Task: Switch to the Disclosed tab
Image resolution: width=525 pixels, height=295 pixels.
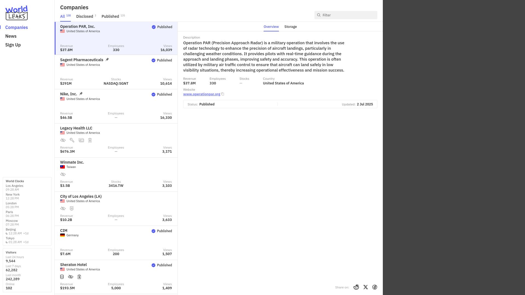Action: click(86, 16)
